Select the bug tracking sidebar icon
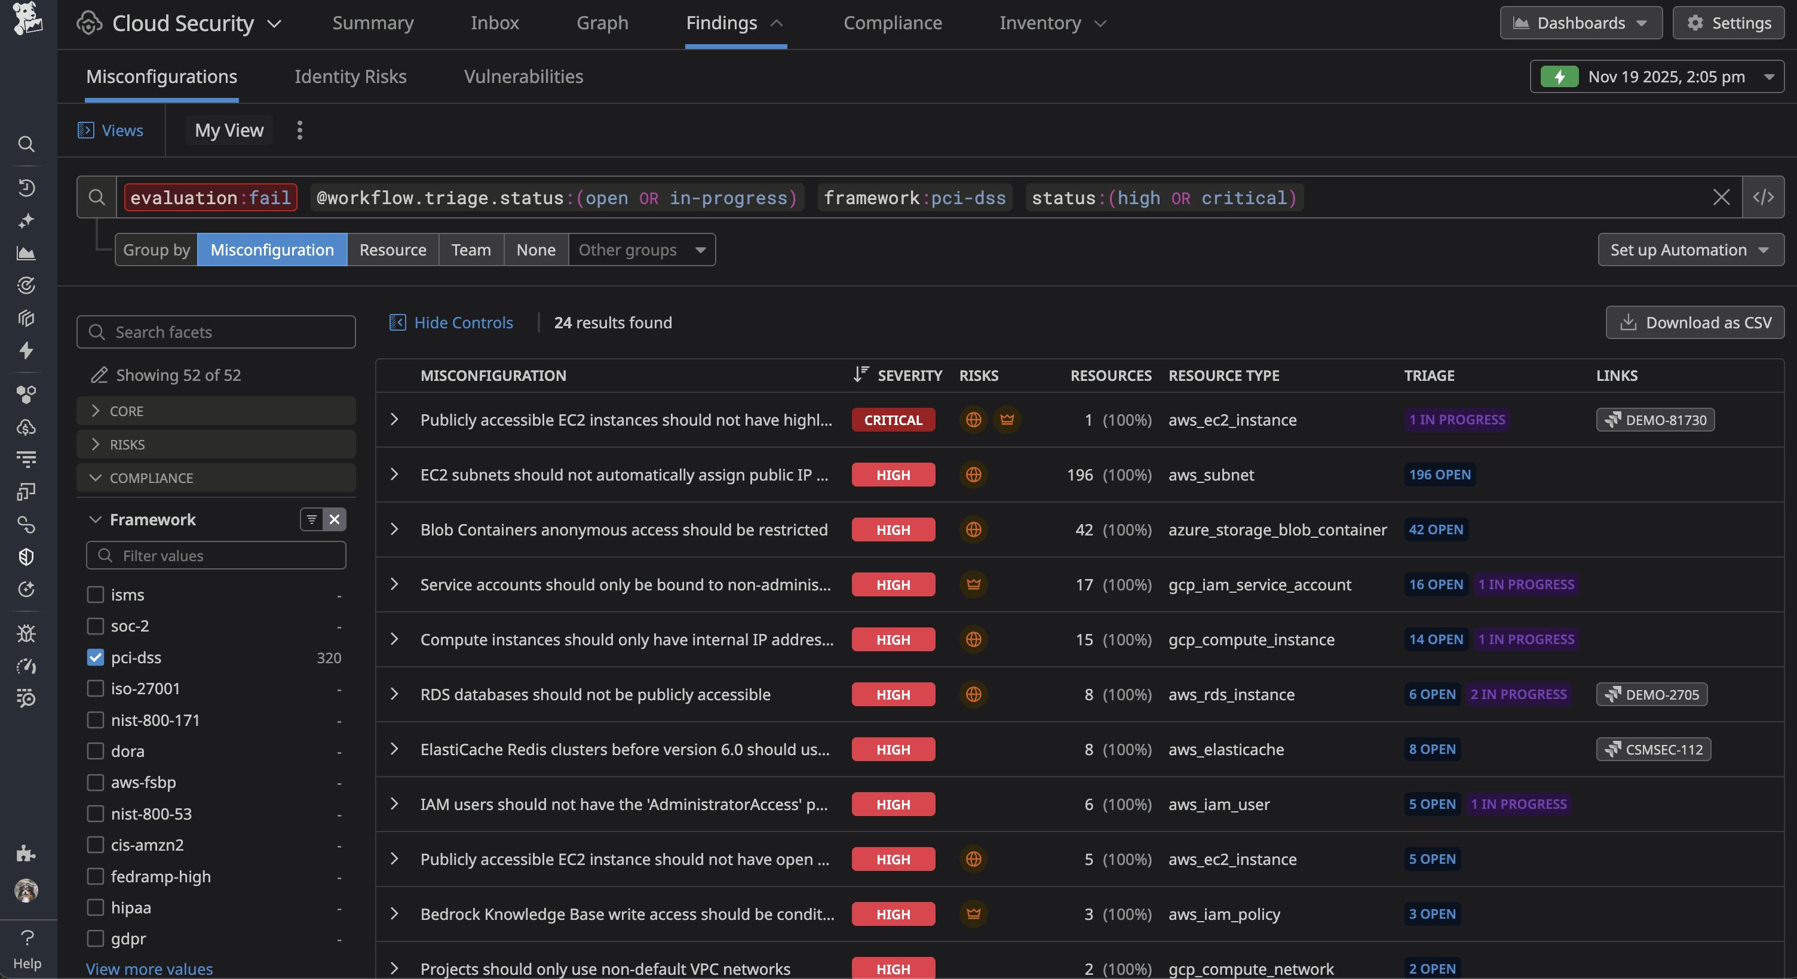1797x979 pixels. pos(26,633)
